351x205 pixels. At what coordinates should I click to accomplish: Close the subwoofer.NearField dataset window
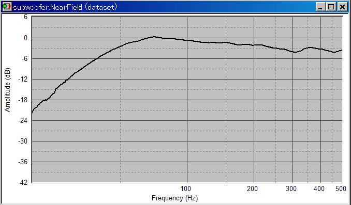pyautogui.click(x=342, y=7)
